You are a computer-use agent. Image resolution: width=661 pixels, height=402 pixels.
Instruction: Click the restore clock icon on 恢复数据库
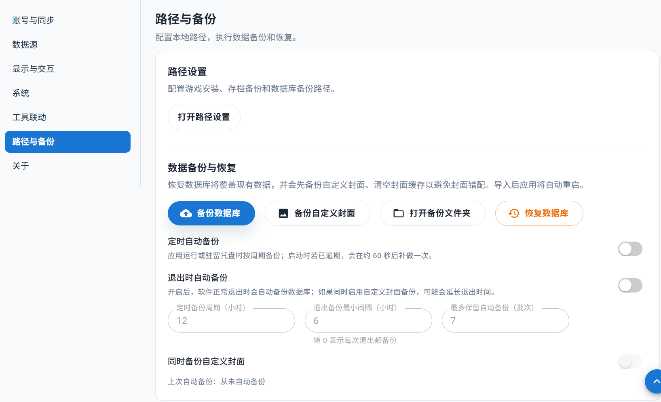click(514, 213)
